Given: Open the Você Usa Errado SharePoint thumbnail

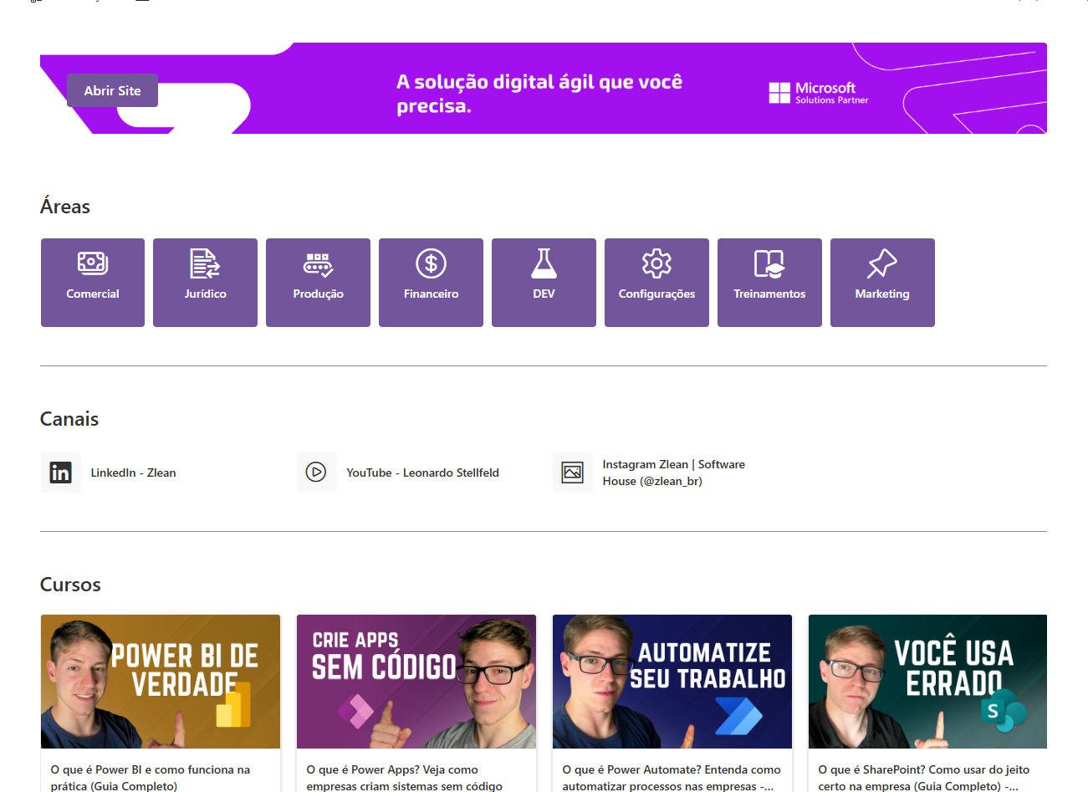Looking at the screenshot, I should (x=927, y=682).
